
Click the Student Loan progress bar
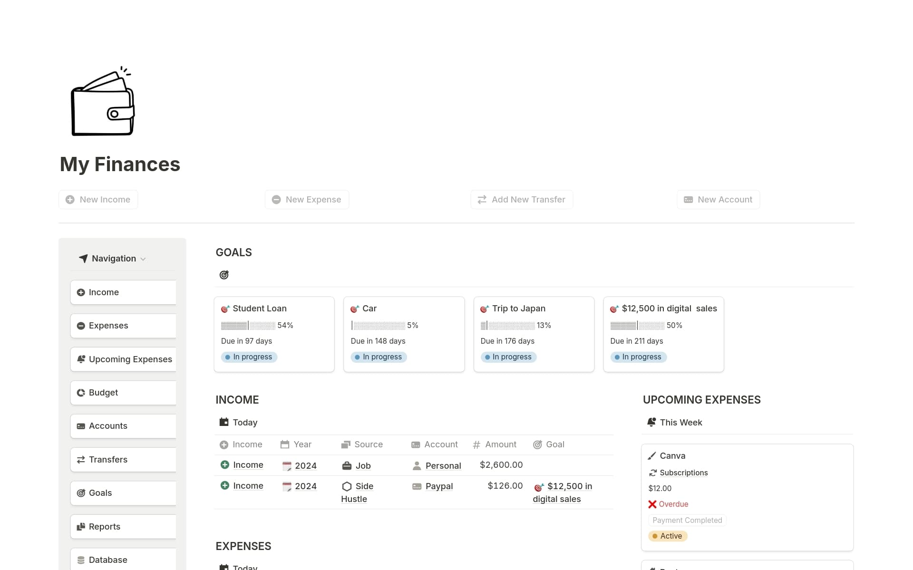click(247, 325)
